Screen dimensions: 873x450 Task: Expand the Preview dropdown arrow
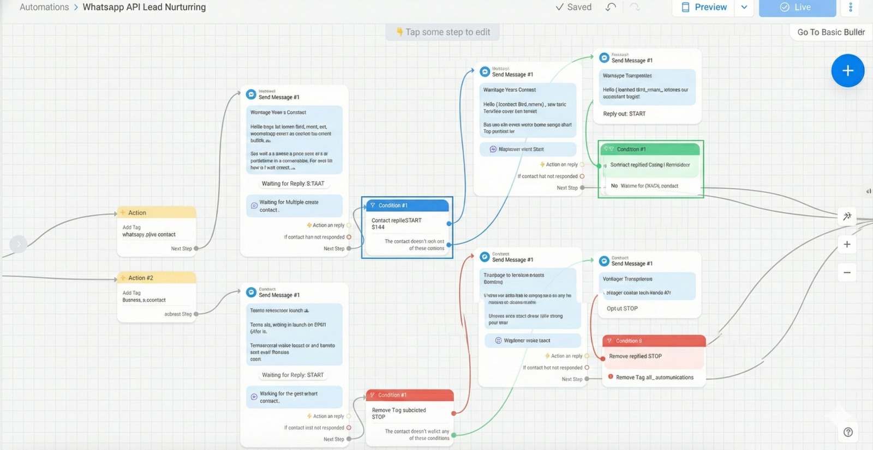744,7
